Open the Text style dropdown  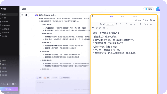pos(110,24)
